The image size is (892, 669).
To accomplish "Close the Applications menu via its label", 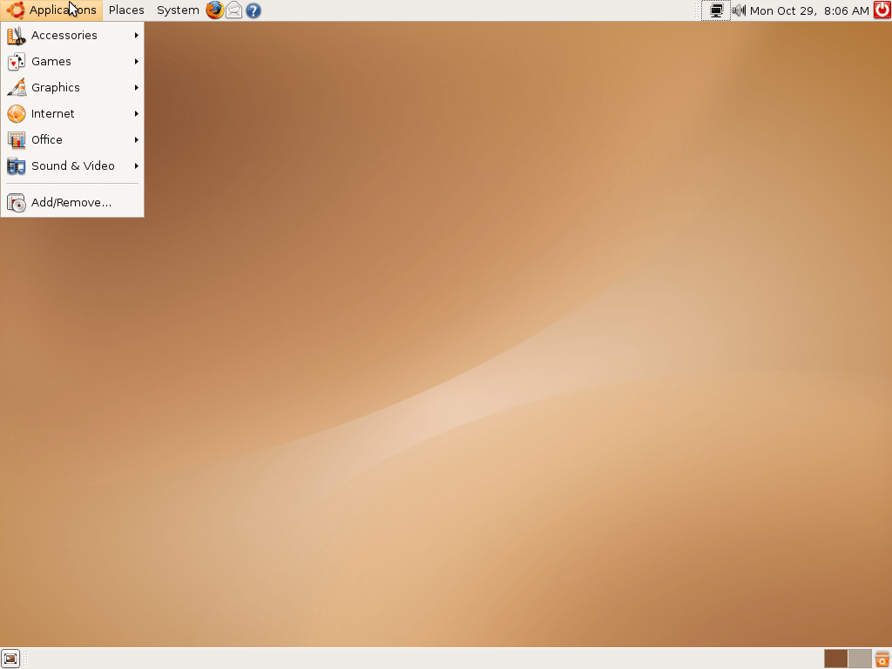I will point(51,10).
